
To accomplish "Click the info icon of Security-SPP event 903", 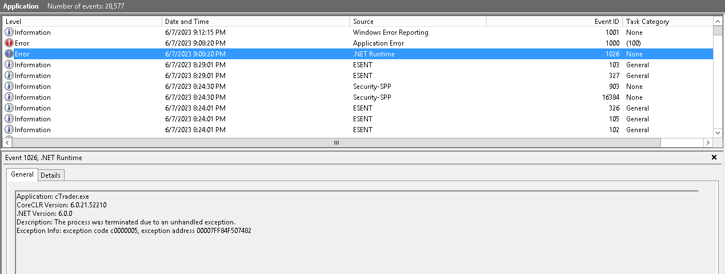I will (x=9, y=87).
